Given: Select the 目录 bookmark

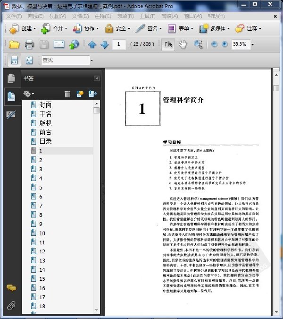Looking at the screenshot, I should 45,141.
